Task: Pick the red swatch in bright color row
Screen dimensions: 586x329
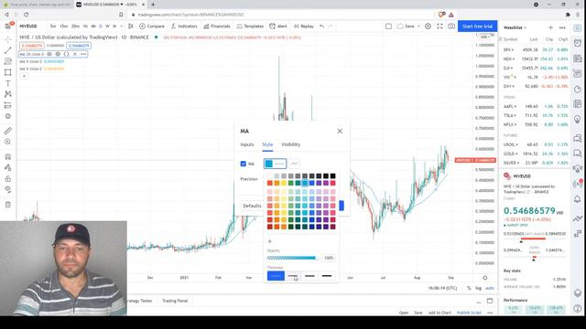Action: [x=270, y=183]
